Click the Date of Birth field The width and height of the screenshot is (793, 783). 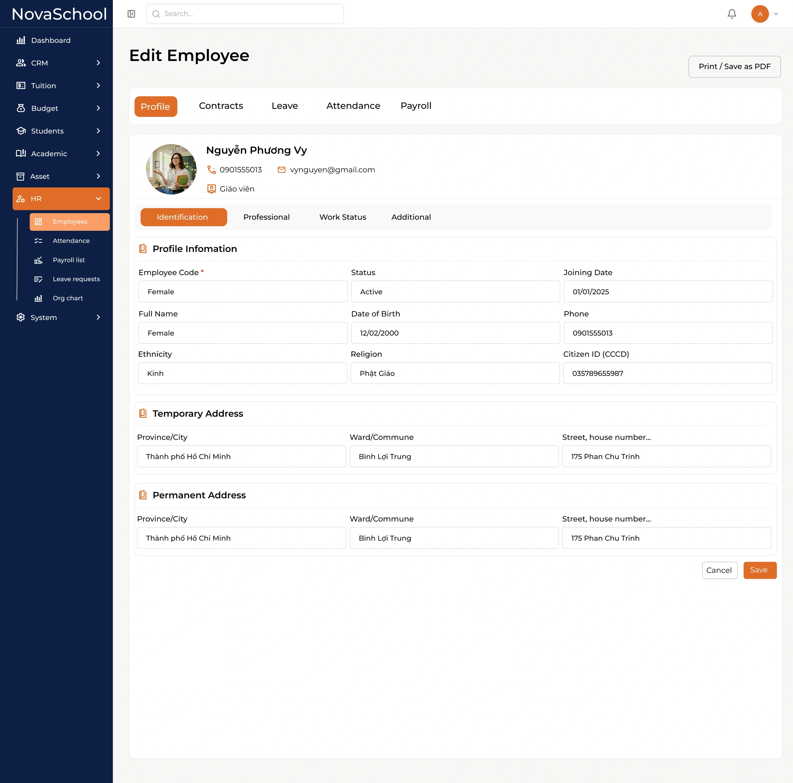tap(455, 333)
